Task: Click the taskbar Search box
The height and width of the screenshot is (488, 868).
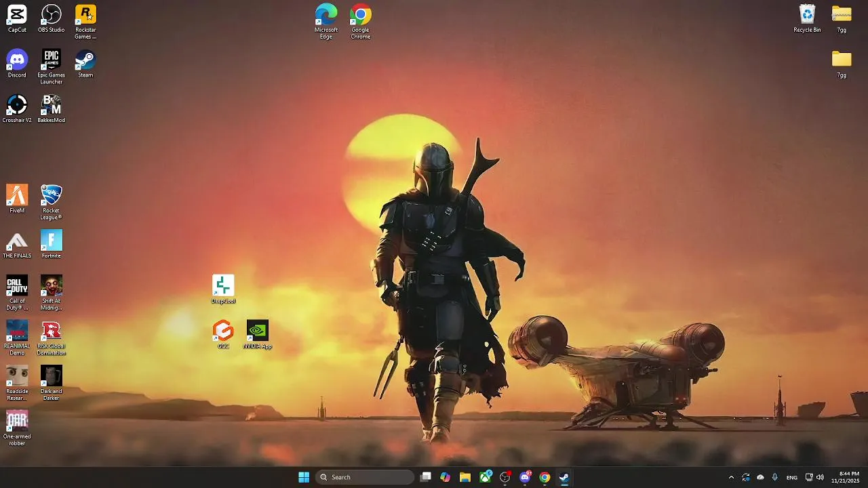Action: click(x=365, y=477)
